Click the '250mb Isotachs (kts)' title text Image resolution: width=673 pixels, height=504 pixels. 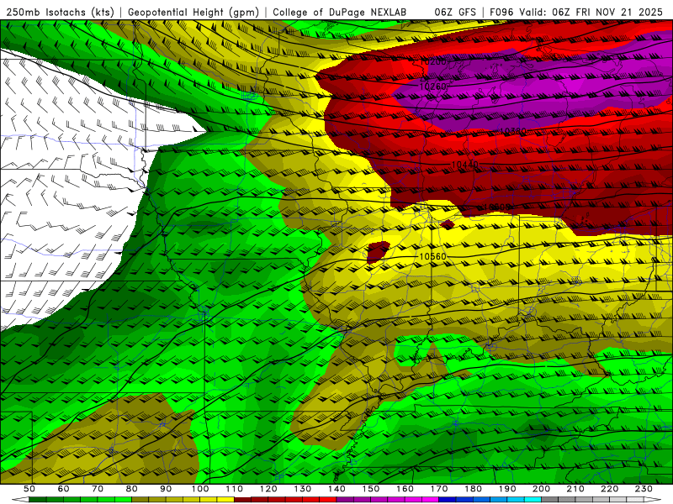(x=60, y=12)
